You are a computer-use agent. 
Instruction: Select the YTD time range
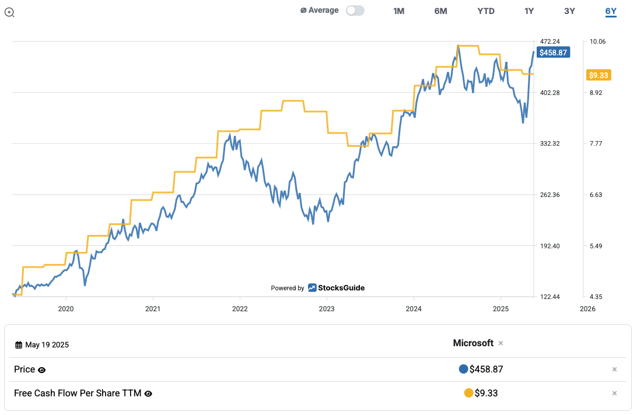(x=486, y=11)
